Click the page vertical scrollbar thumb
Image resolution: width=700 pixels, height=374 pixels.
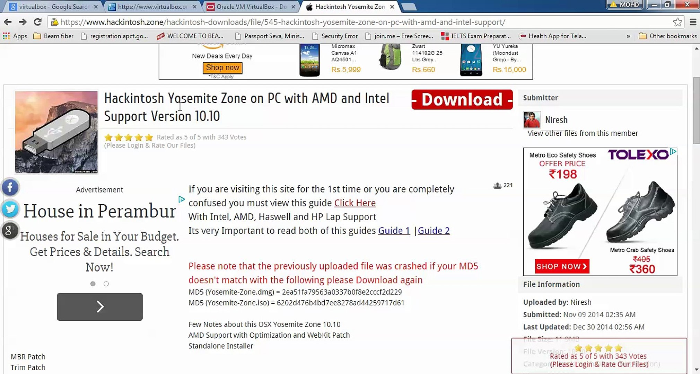(696, 111)
